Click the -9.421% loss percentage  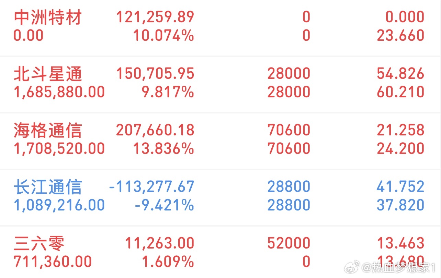(x=164, y=205)
